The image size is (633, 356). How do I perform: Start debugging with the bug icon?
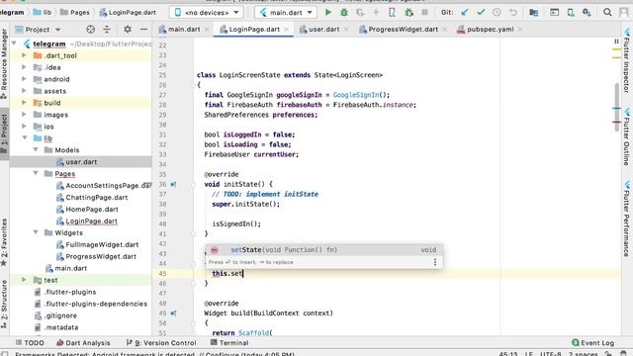pyautogui.click(x=344, y=13)
